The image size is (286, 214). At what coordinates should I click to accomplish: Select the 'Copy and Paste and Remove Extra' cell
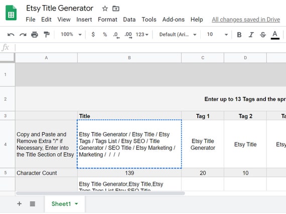coord(46,144)
